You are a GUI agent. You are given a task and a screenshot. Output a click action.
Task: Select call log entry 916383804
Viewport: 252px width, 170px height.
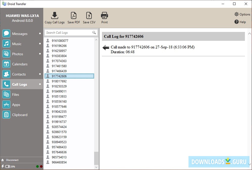coord(69,56)
